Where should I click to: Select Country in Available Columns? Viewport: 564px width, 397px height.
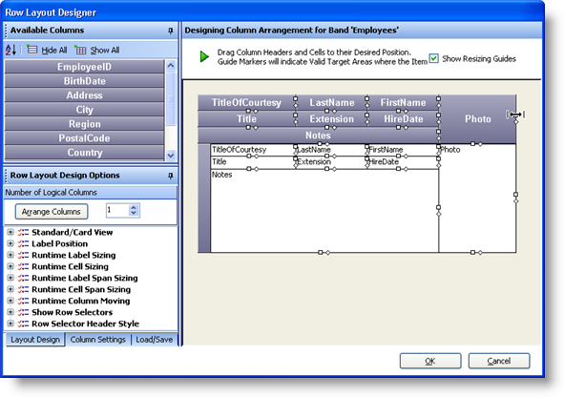click(x=85, y=153)
